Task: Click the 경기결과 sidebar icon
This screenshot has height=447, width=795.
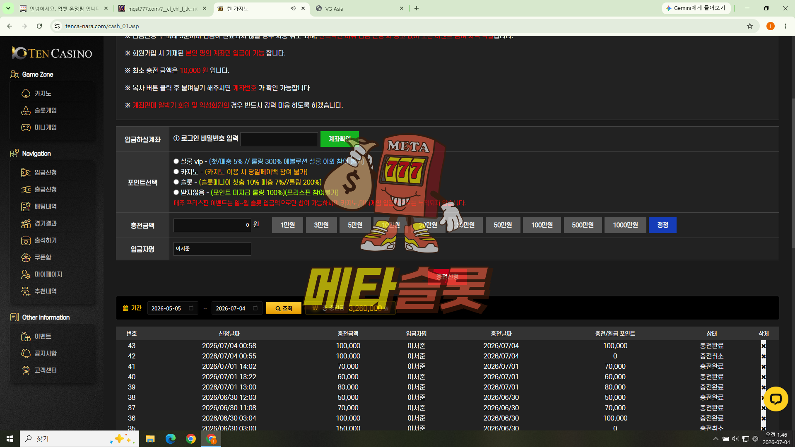Action: tap(26, 223)
